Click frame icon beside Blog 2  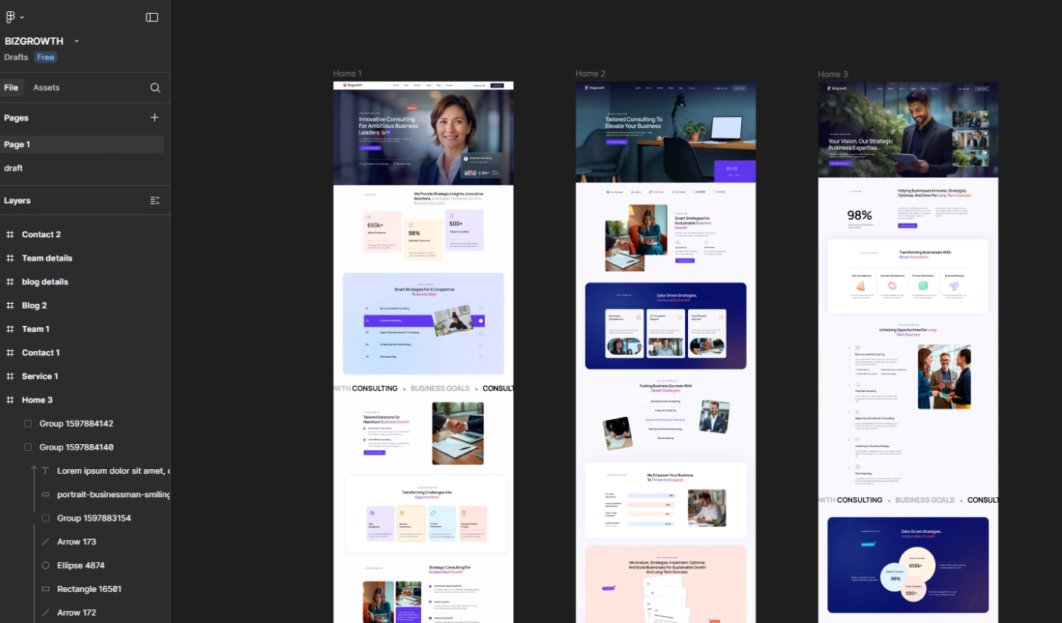[11, 305]
